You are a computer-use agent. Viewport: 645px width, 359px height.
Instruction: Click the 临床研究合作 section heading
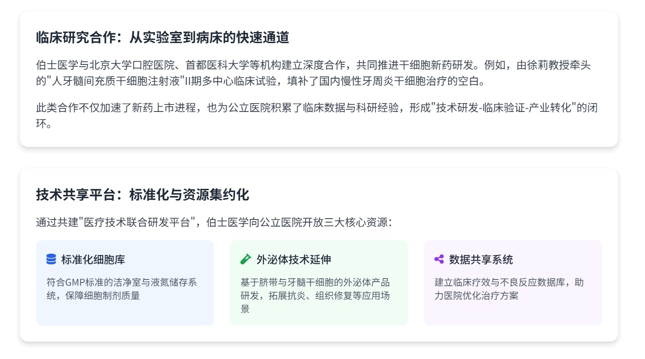(162, 38)
